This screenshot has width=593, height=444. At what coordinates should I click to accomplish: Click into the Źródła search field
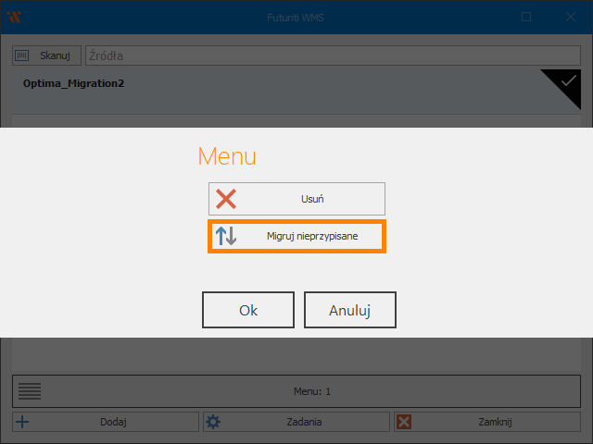(x=334, y=55)
